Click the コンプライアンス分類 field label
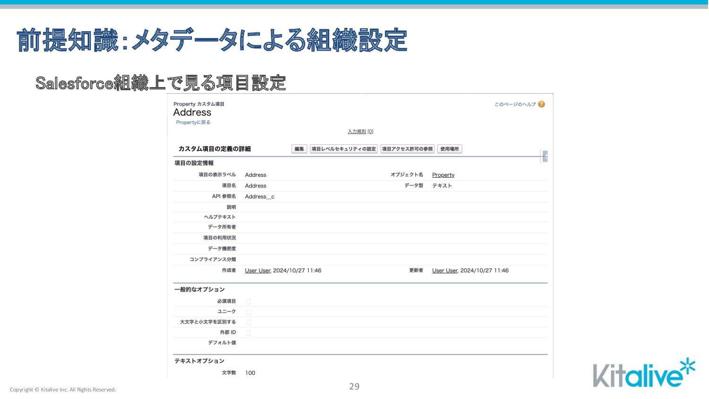Screen dimensions: 709x399 coord(213,260)
